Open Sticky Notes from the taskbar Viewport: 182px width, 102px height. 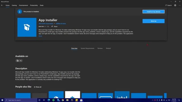[76, 100]
